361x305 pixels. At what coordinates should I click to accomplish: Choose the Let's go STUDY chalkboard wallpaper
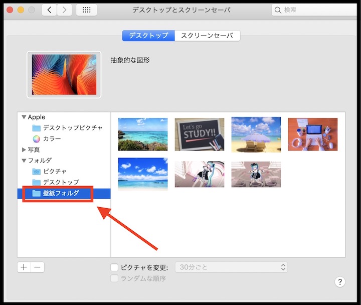pyautogui.click(x=200, y=134)
